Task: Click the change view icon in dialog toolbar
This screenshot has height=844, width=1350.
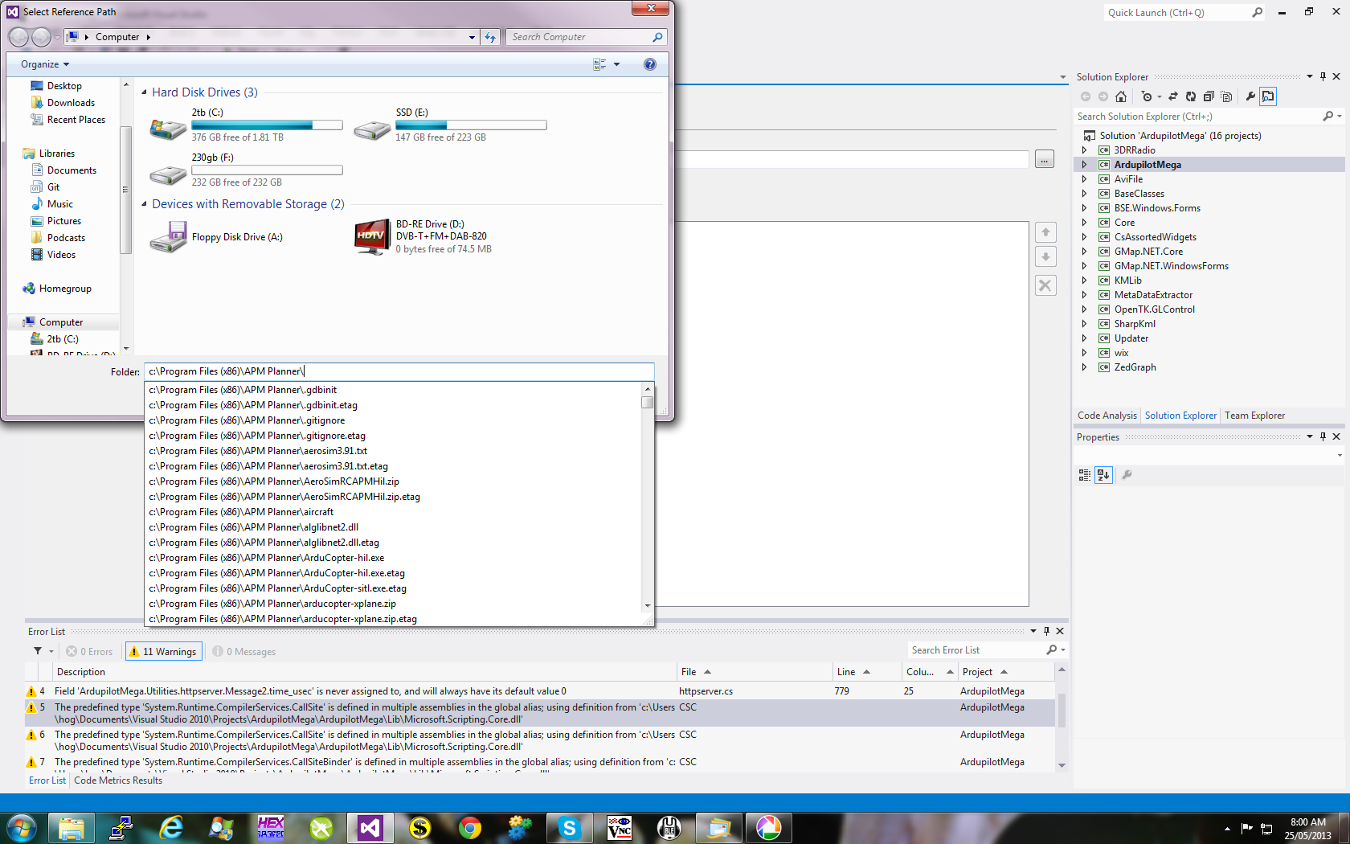Action: [599, 64]
